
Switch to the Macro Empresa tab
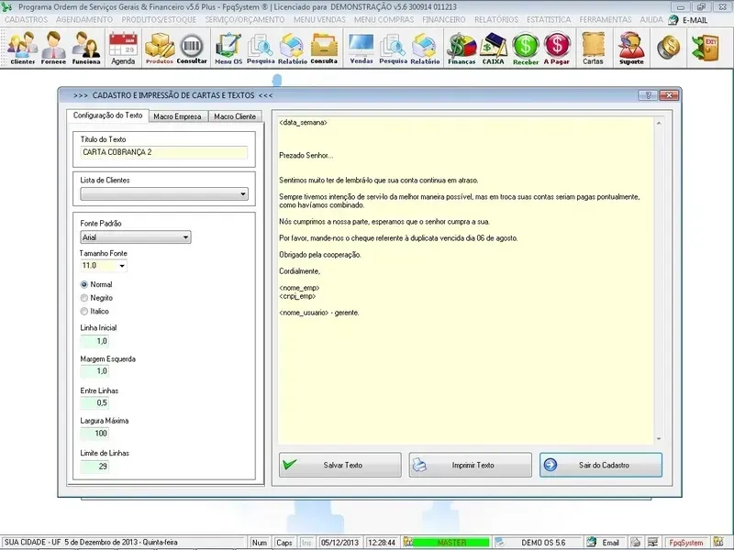coord(177,116)
